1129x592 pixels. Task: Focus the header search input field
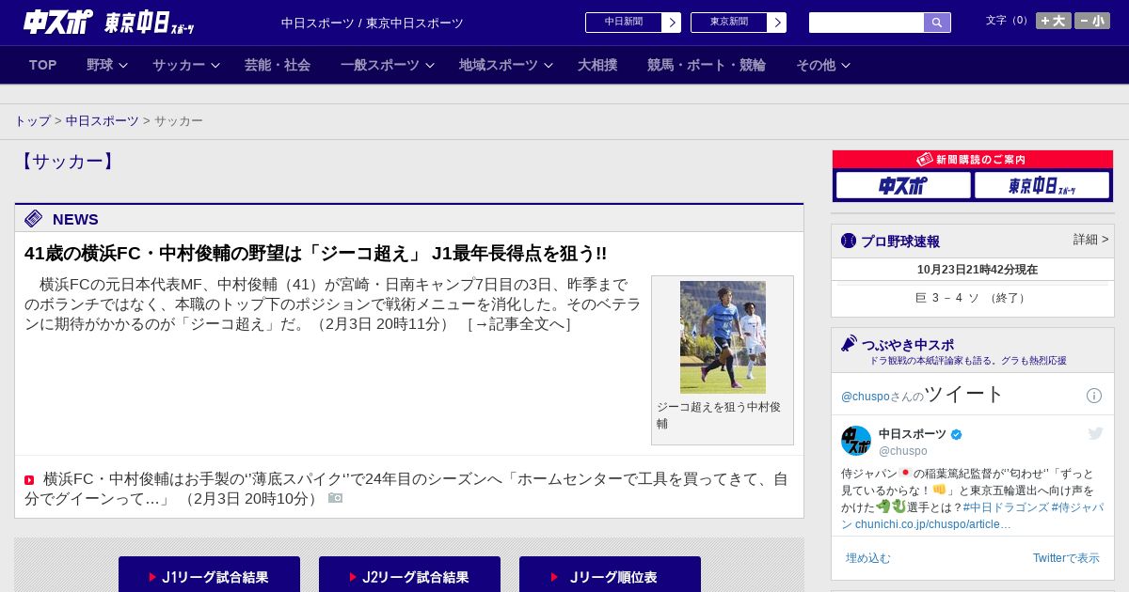[867, 23]
